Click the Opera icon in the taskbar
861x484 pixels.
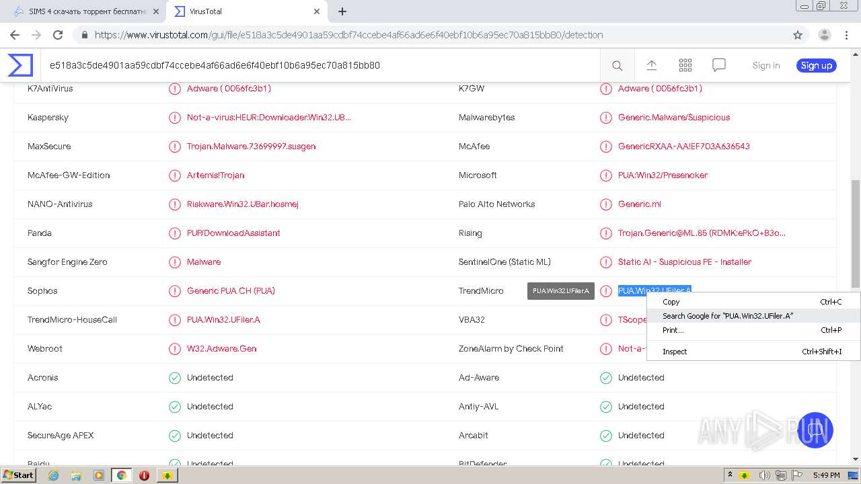tap(144, 475)
